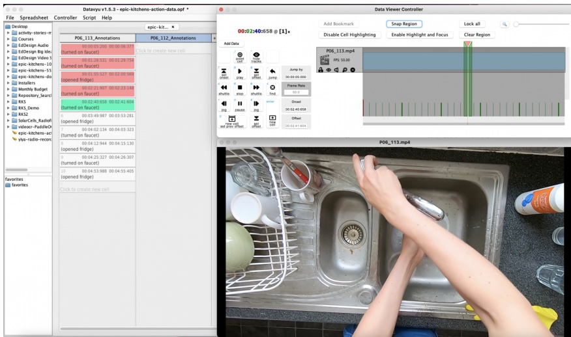This screenshot has width=571, height=337.
Task: Click the point cell button
Action: (240, 57)
